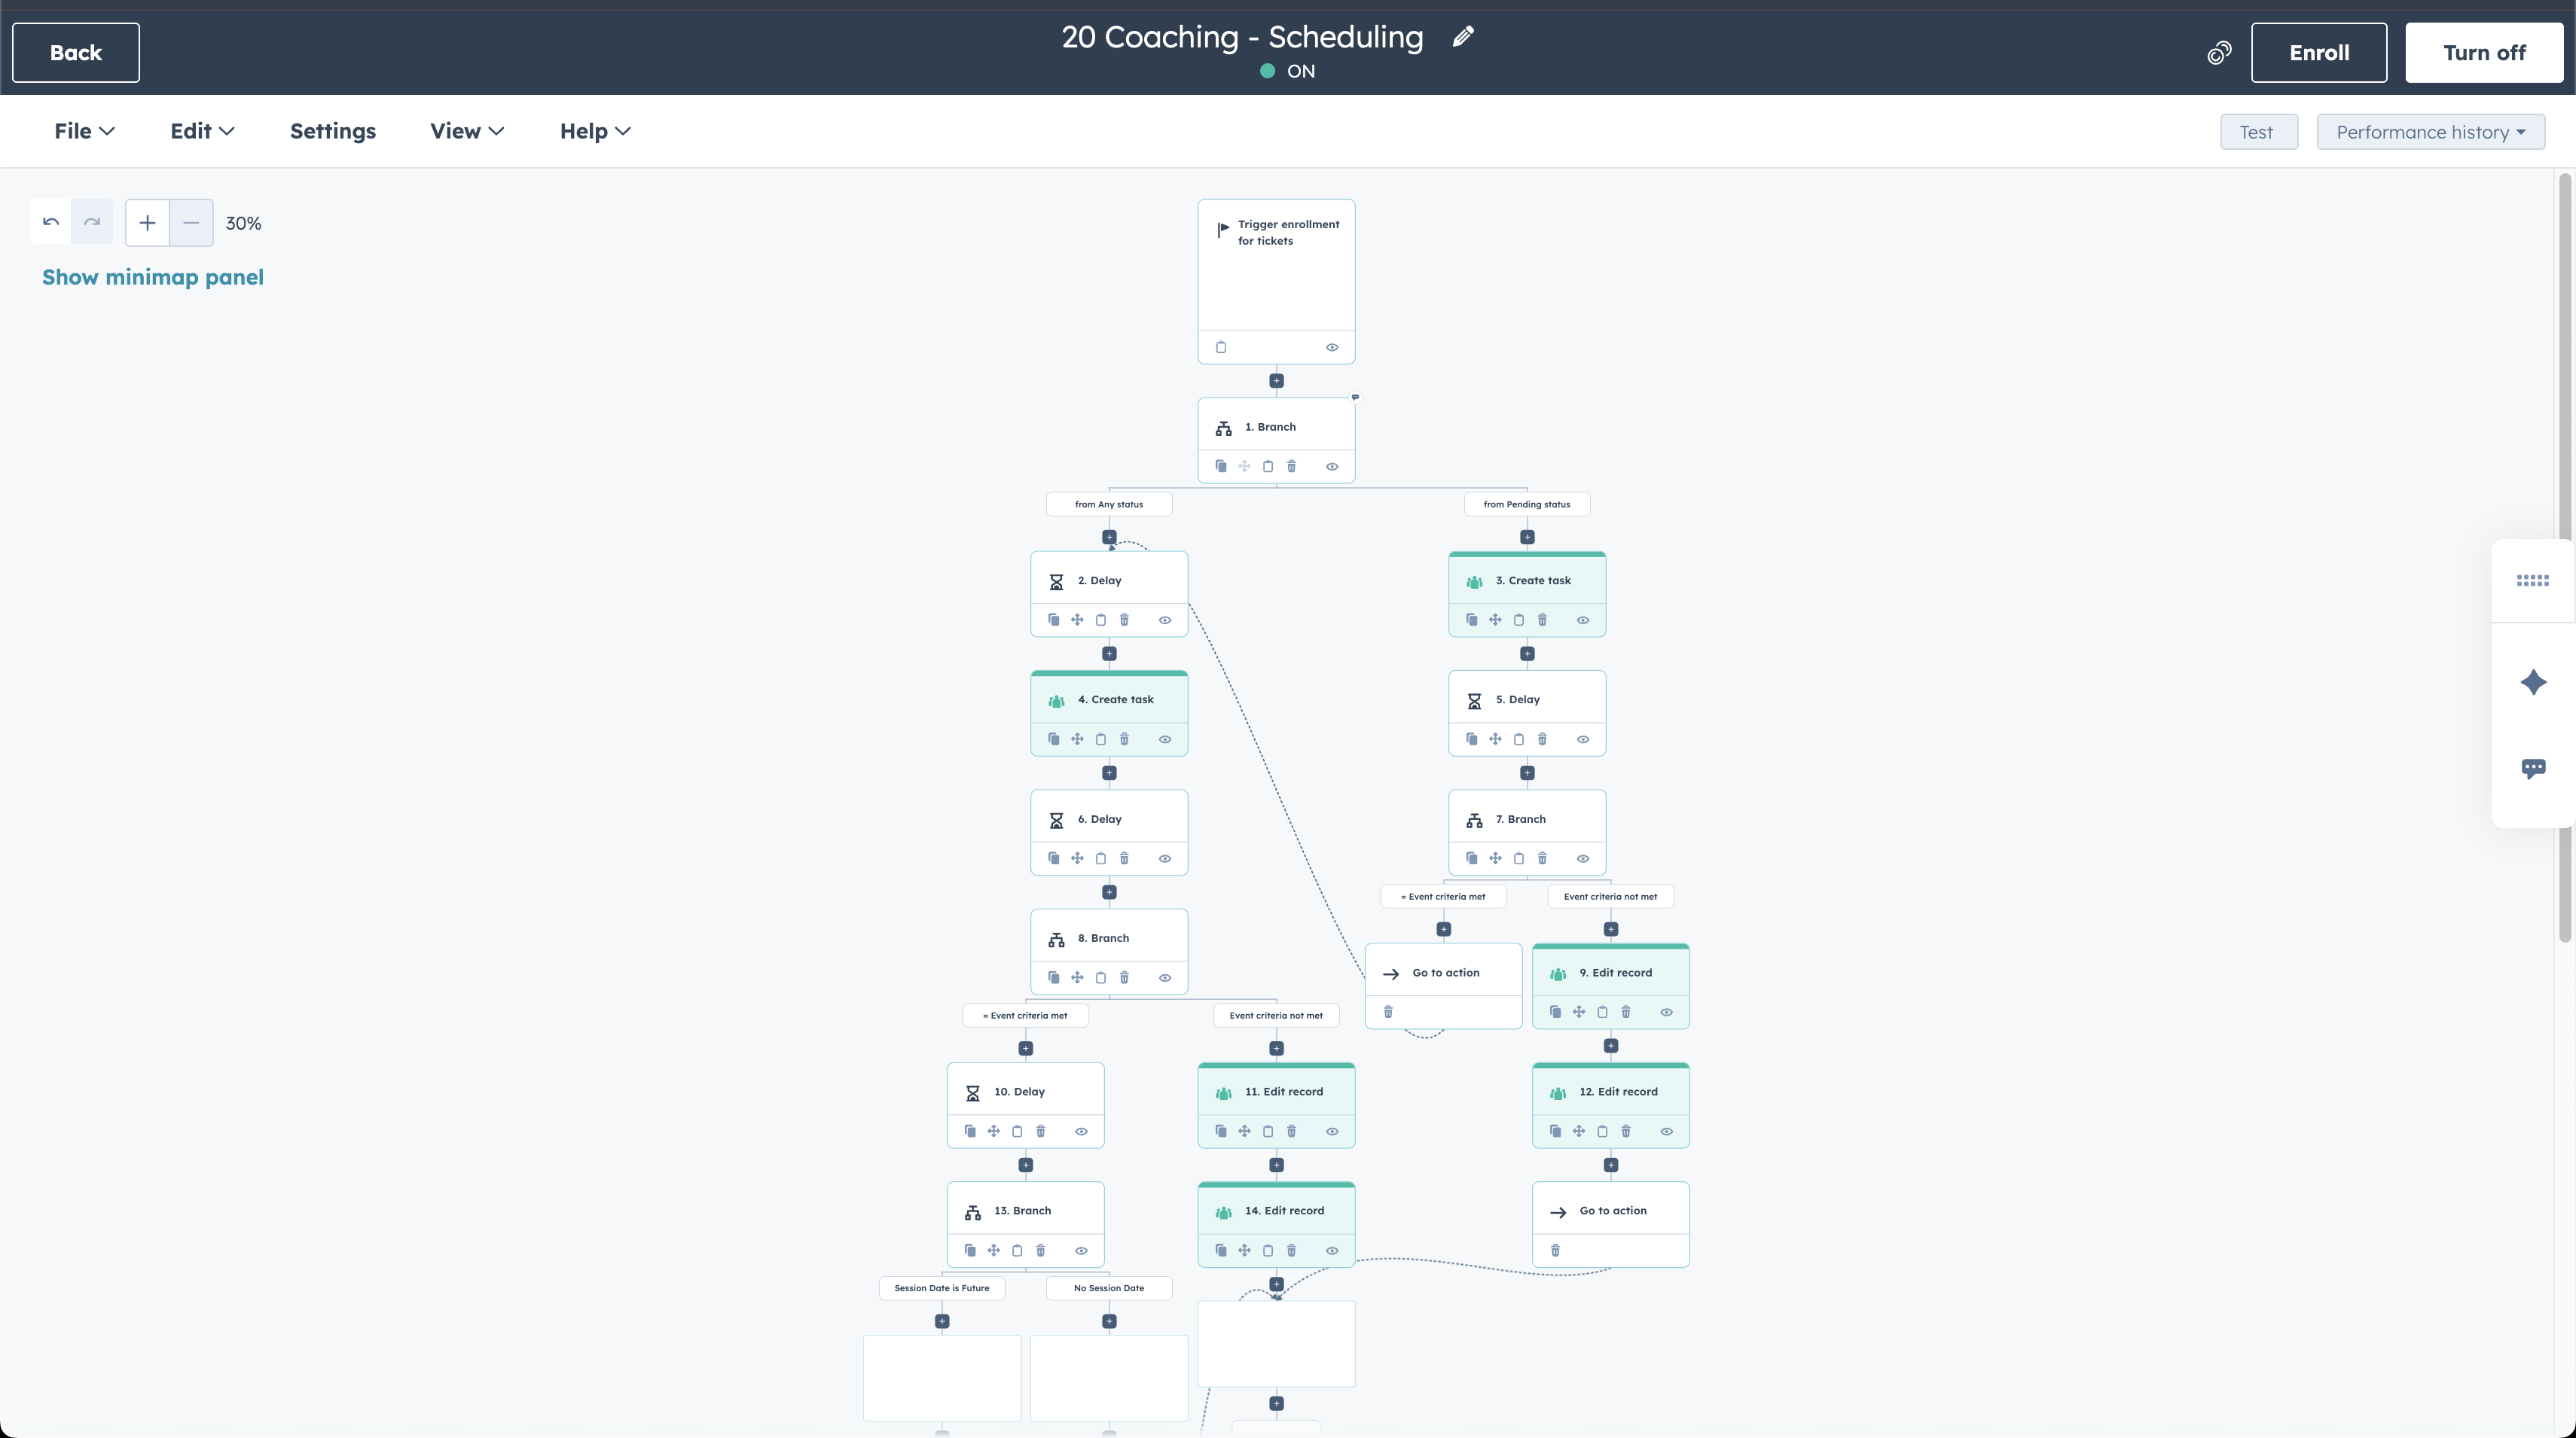Viewport: 2576px width, 1438px height.
Task: Expand the View menu
Action: click(x=467, y=131)
